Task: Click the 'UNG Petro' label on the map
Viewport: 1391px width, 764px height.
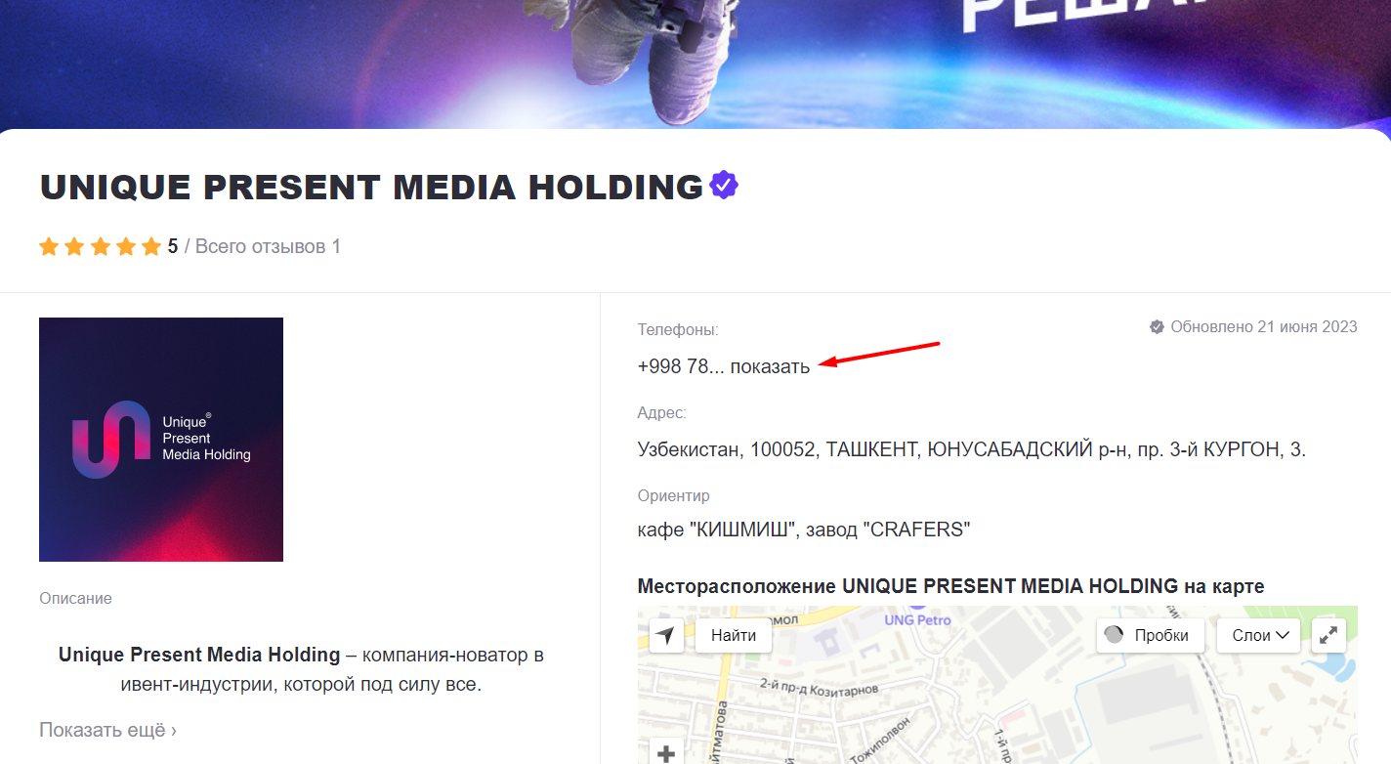Action: (917, 619)
